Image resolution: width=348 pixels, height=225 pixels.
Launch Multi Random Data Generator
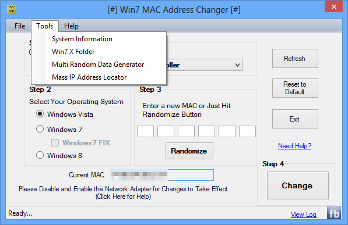click(99, 65)
